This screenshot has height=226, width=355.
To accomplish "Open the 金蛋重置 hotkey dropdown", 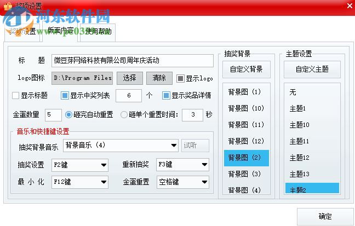I will [x=183, y=182].
